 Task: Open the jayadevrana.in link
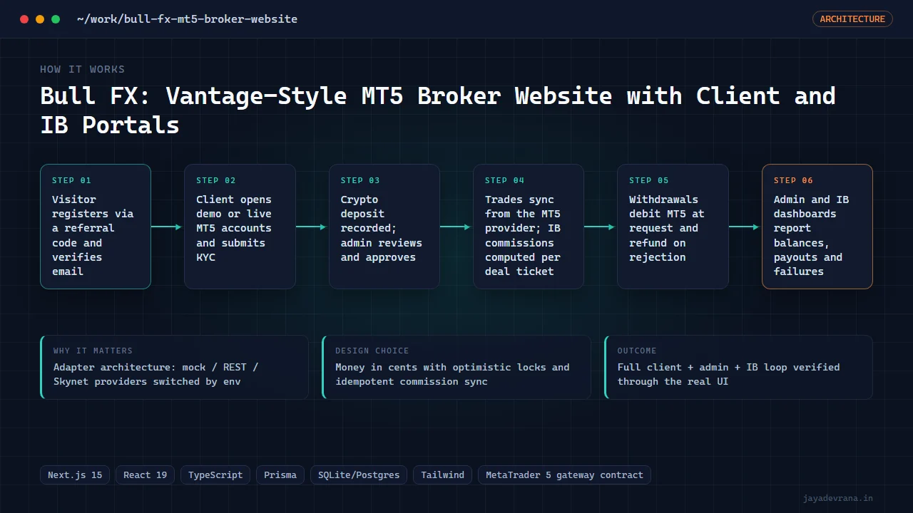[837, 499]
